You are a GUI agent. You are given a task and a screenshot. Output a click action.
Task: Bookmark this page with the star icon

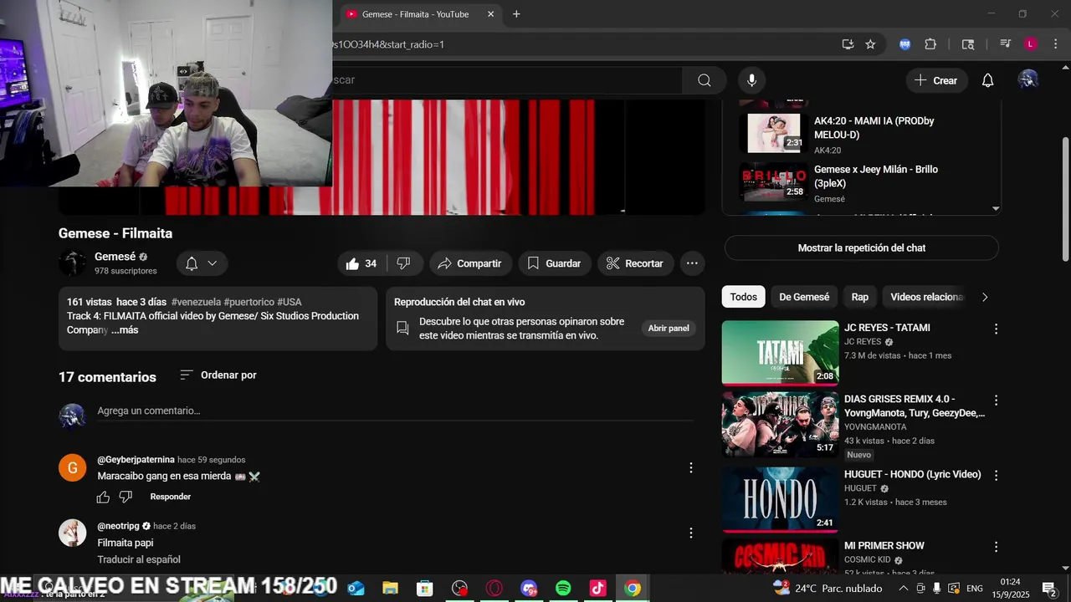(x=870, y=44)
